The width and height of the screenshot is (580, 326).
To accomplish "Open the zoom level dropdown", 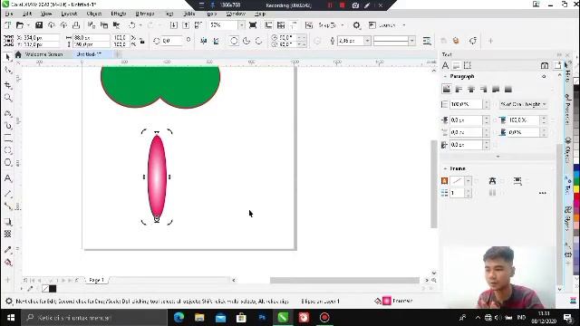I will 241,25.
